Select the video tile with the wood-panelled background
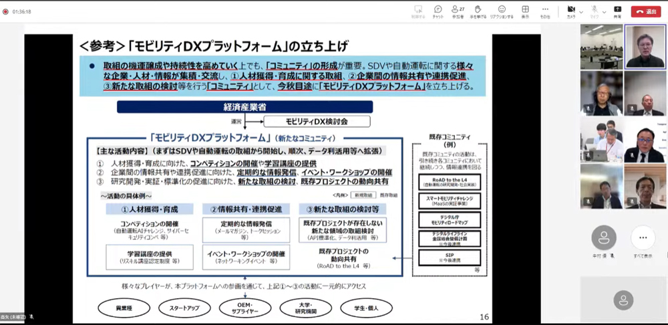The image size is (668, 325). click(x=645, y=186)
